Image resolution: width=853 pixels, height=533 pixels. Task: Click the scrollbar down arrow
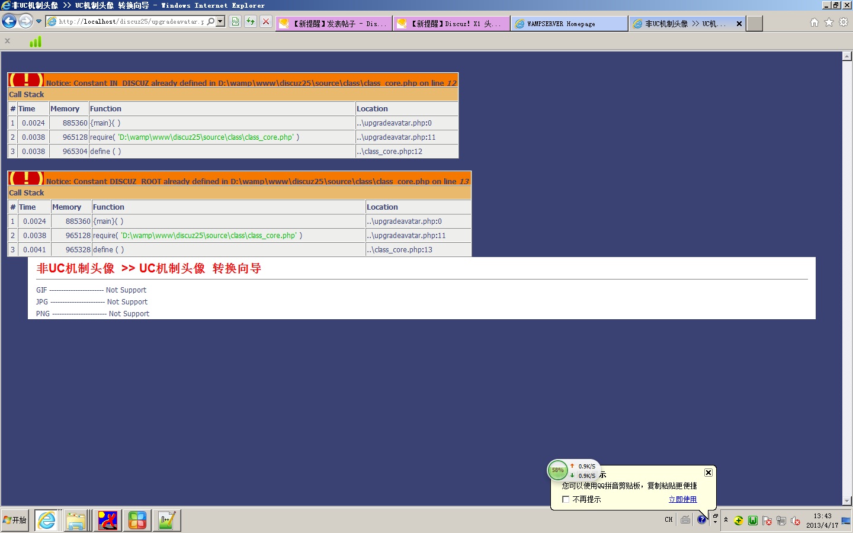coord(847,500)
